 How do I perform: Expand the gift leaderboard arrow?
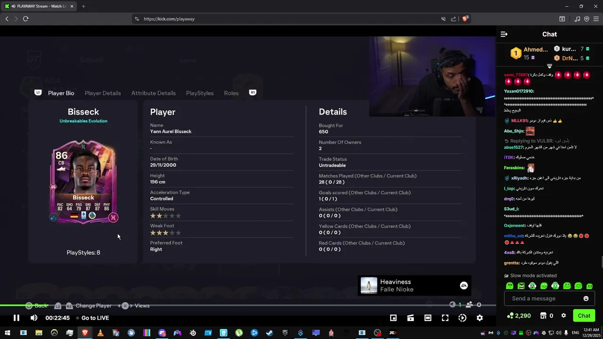(x=549, y=66)
